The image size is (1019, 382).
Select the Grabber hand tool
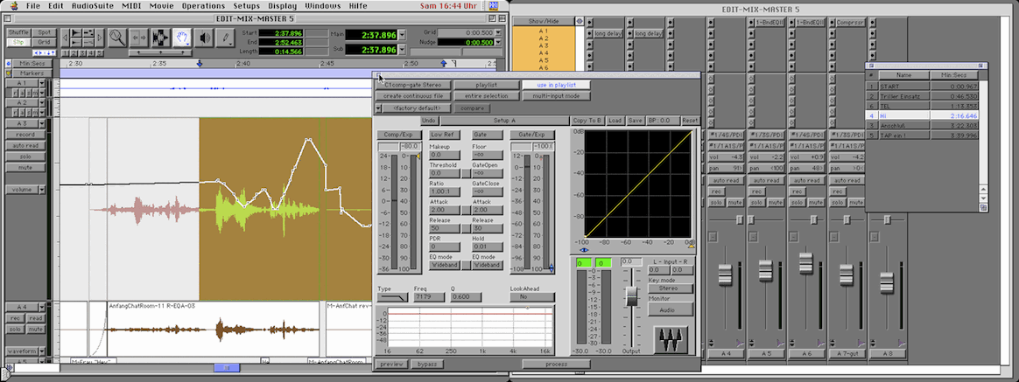point(183,37)
